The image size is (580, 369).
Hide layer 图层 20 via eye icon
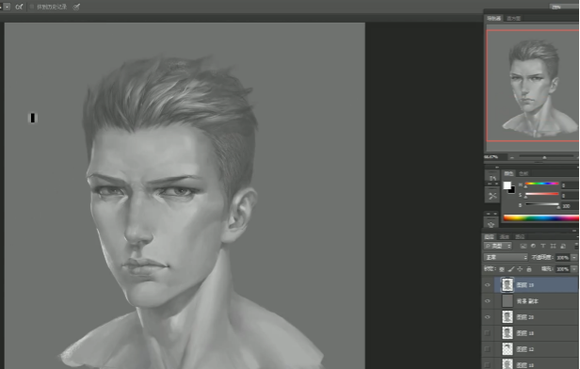pos(488,317)
